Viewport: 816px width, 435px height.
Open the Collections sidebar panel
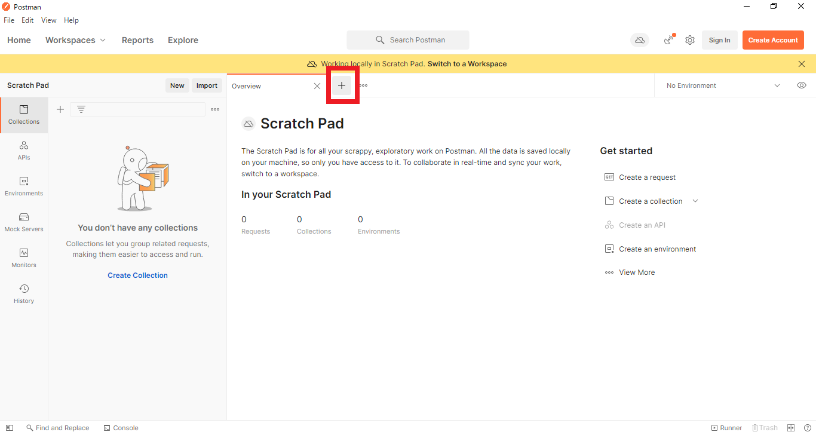point(24,115)
